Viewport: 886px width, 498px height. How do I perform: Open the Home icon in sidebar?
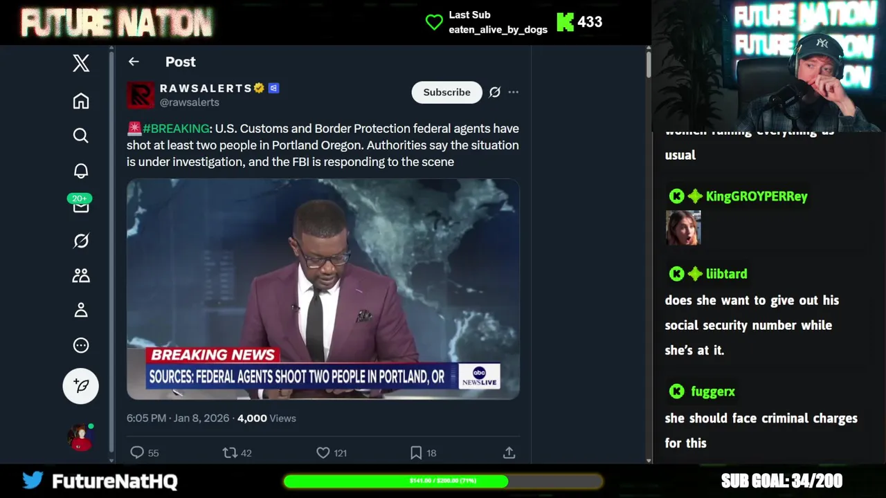click(x=81, y=101)
